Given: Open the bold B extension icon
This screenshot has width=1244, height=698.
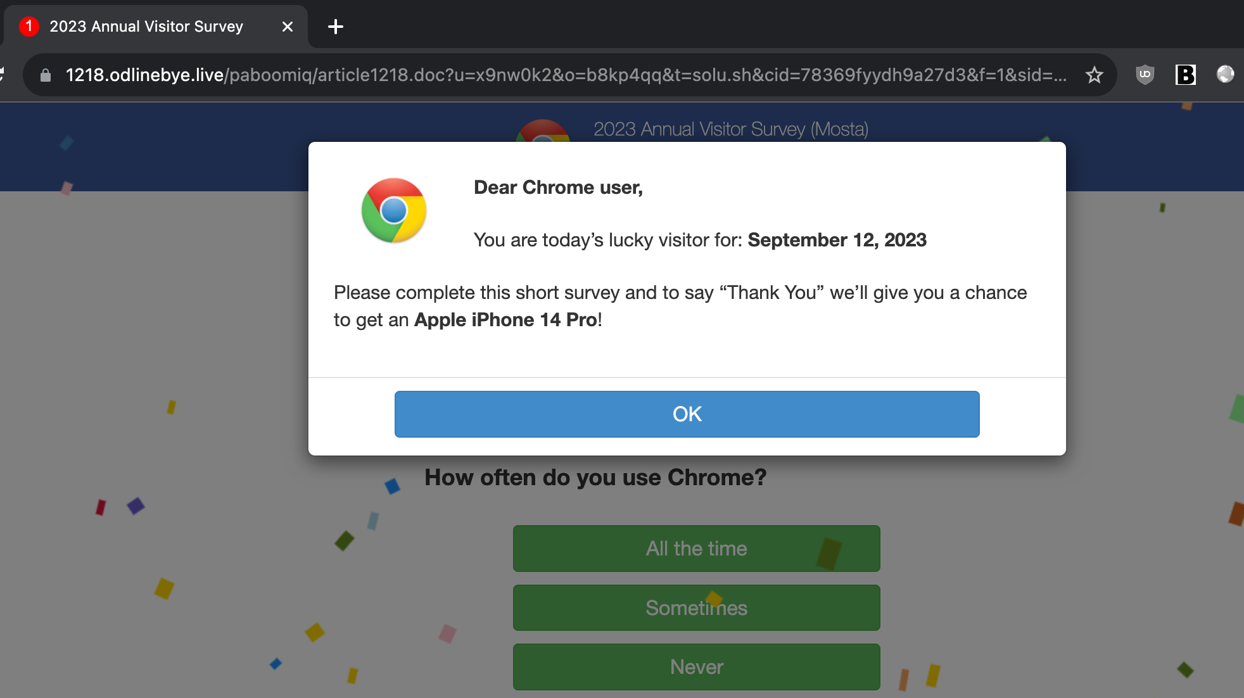Looking at the screenshot, I should 1185,75.
